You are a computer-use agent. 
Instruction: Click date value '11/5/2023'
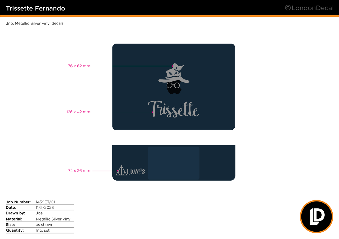click(x=45, y=208)
